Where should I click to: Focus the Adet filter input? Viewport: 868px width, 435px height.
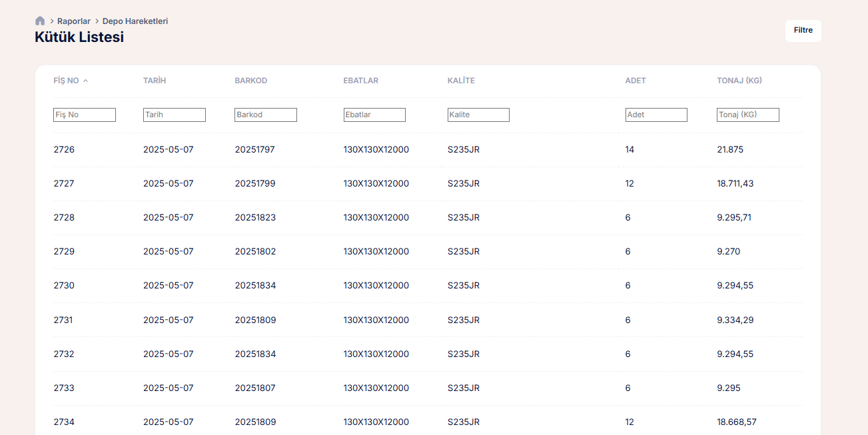tap(656, 115)
